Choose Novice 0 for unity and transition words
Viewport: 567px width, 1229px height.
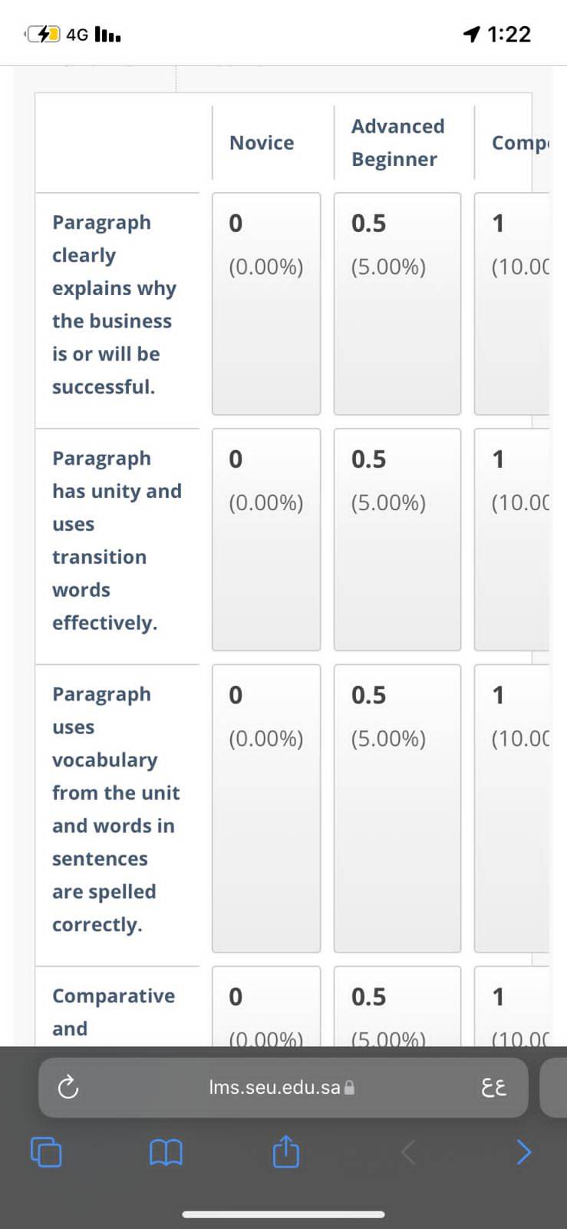(x=266, y=540)
